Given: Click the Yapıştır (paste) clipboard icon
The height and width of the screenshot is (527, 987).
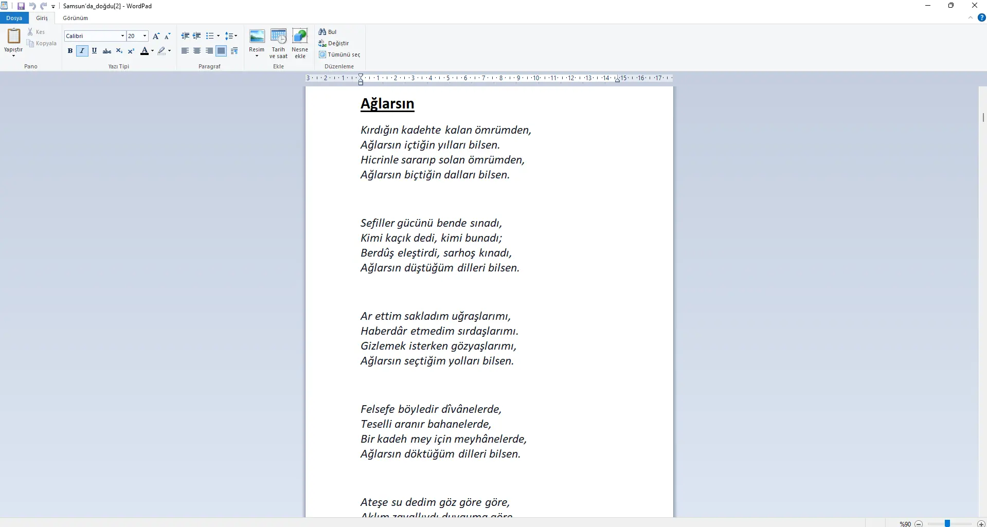Looking at the screenshot, I should click(13, 36).
